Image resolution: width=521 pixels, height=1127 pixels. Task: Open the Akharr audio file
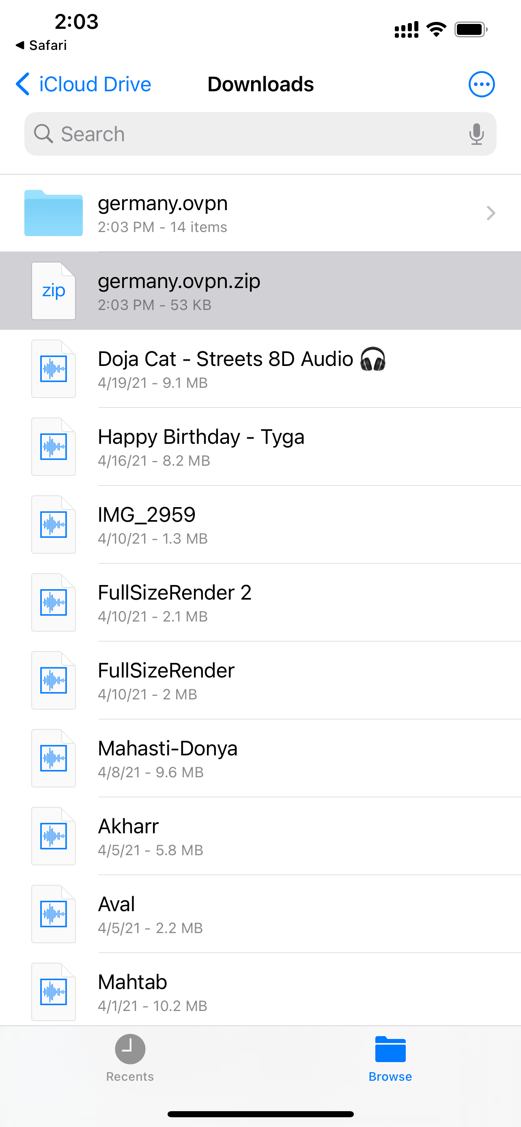(129, 836)
